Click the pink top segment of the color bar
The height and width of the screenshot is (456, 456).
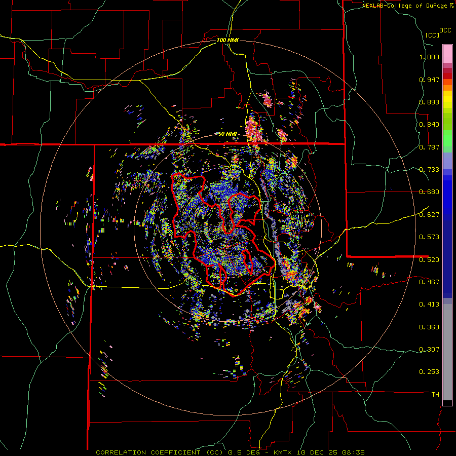click(447, 54)
